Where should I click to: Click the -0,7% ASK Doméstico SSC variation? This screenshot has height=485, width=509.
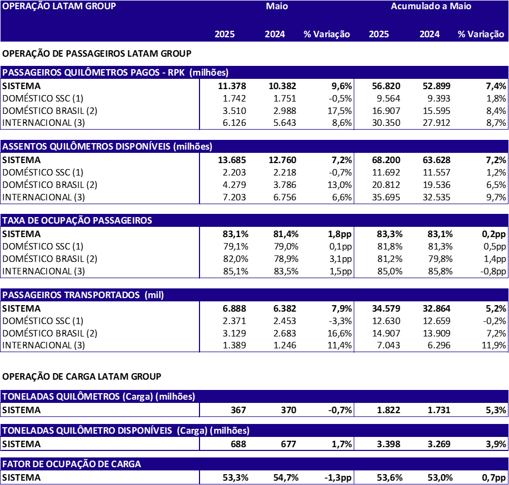coord(340,173)
